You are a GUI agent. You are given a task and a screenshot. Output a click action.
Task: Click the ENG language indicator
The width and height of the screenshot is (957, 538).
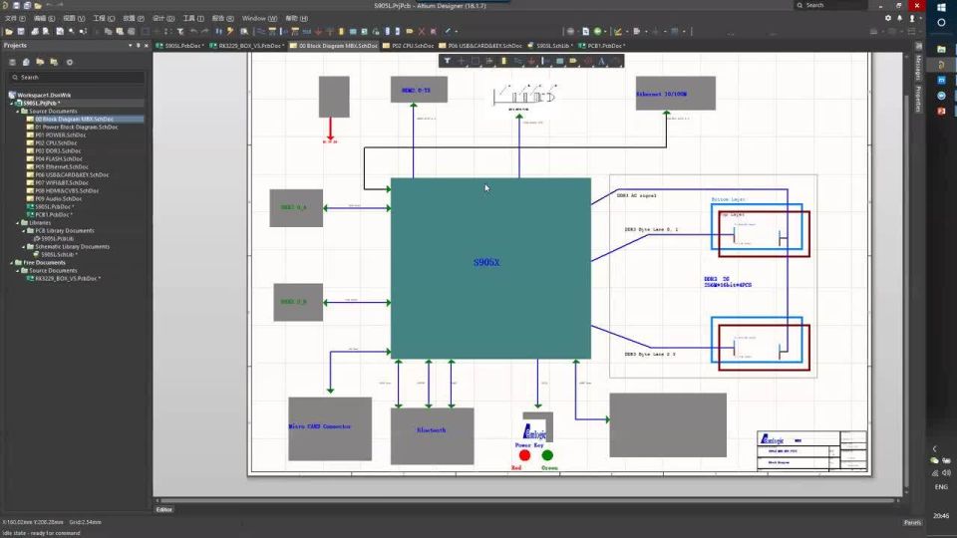click(941, 487)
